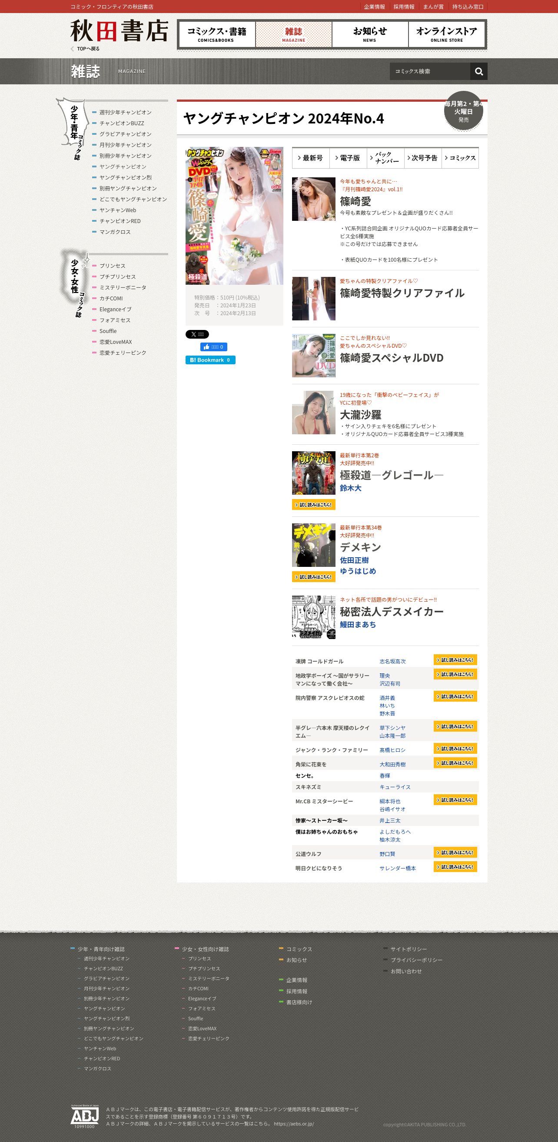Open author link 鈴木大

point(351,488)
